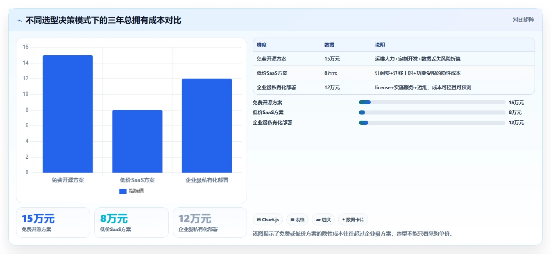This screenshot has height=254, width=551.
Task: Click the 免费开源方案 table row name
Action: coord(272,59)
